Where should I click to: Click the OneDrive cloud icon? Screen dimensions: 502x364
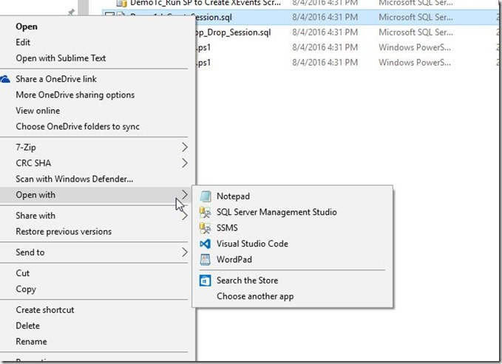click(6, 79)
